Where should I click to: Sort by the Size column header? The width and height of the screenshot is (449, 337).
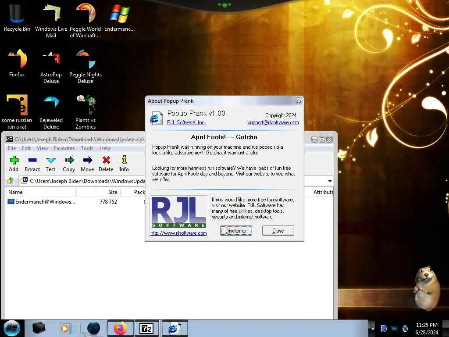coord(98,192)
